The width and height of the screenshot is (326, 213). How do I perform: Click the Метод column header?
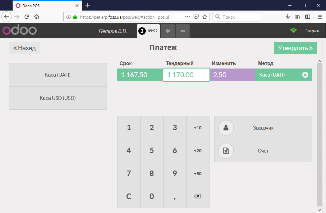[x=266, y=64]
